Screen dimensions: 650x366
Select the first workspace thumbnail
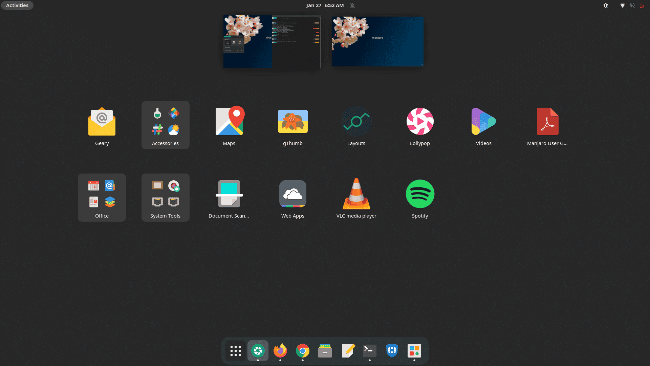coord(272,41)
